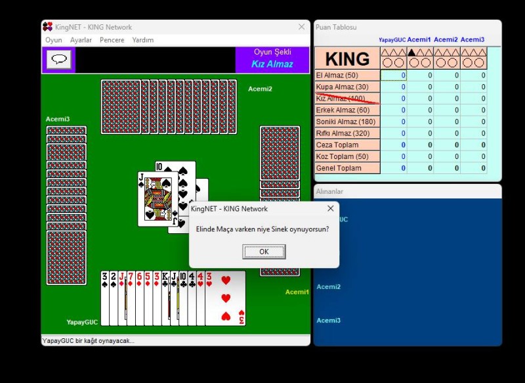Click the OK button in the dialog
525x383 pixels.
pos(264,252)
